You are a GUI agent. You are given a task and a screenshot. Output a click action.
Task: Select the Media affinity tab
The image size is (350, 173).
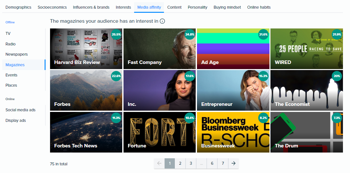point(149,7)
